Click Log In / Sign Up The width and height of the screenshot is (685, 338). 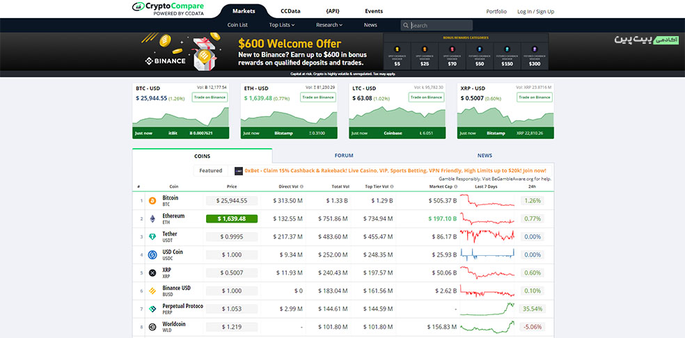535,12
